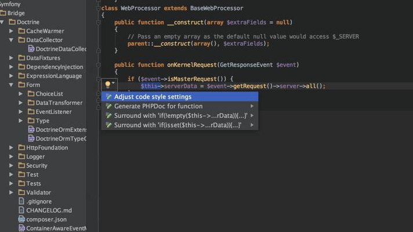The width and height of the screenshot is (413, 232).
Task: Click the CHANGELOG.md file icon
Action: [21, 210]
